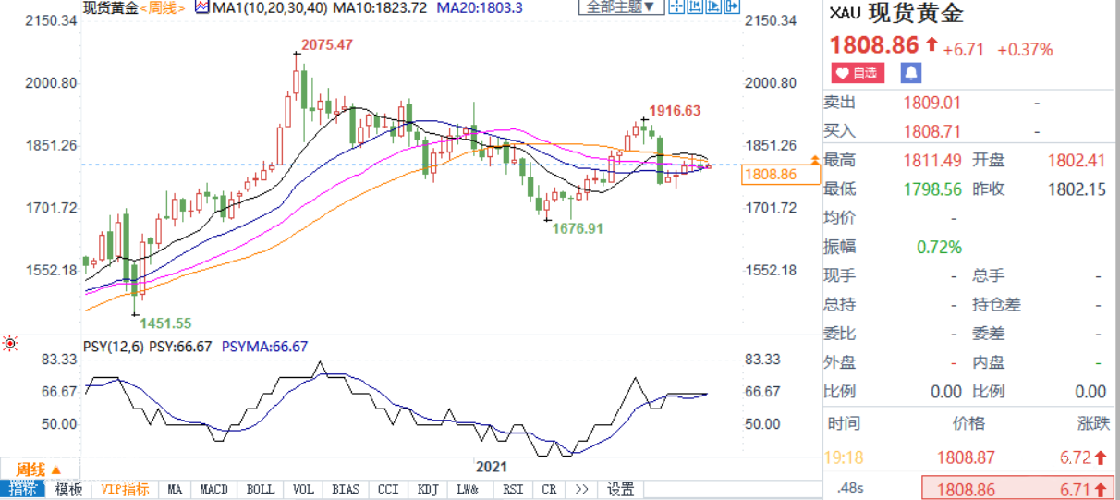Click the orange arrow on price axis

814,161
